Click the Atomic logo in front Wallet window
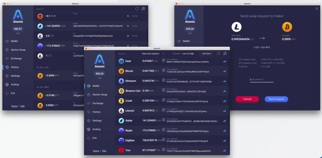The height and width of the screenshot is (158, 322). (x=100, y=61)
